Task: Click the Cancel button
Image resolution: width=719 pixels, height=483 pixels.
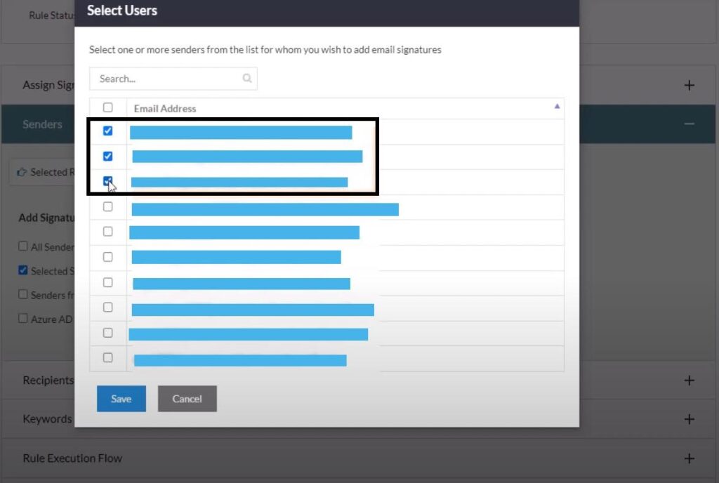Action: click(x=187, y=398)
